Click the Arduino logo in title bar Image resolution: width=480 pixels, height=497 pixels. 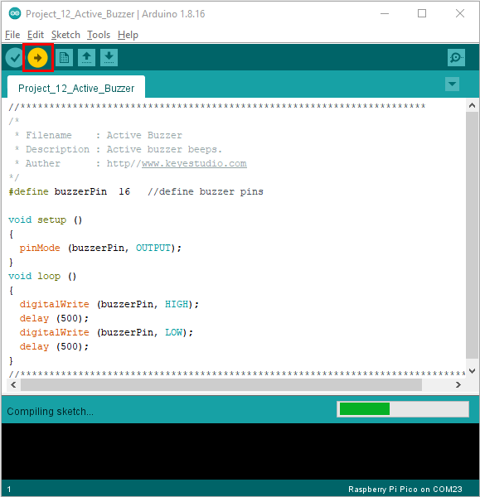coord(15,13)
